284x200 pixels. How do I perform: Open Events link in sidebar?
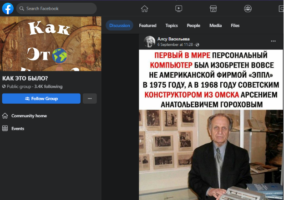[18, 129]
